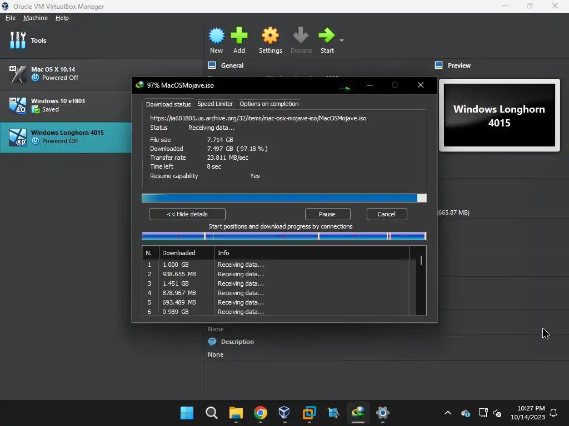Click the VirtualBox title bar logo
Screen dimensions: 569x426
[5, 6]
